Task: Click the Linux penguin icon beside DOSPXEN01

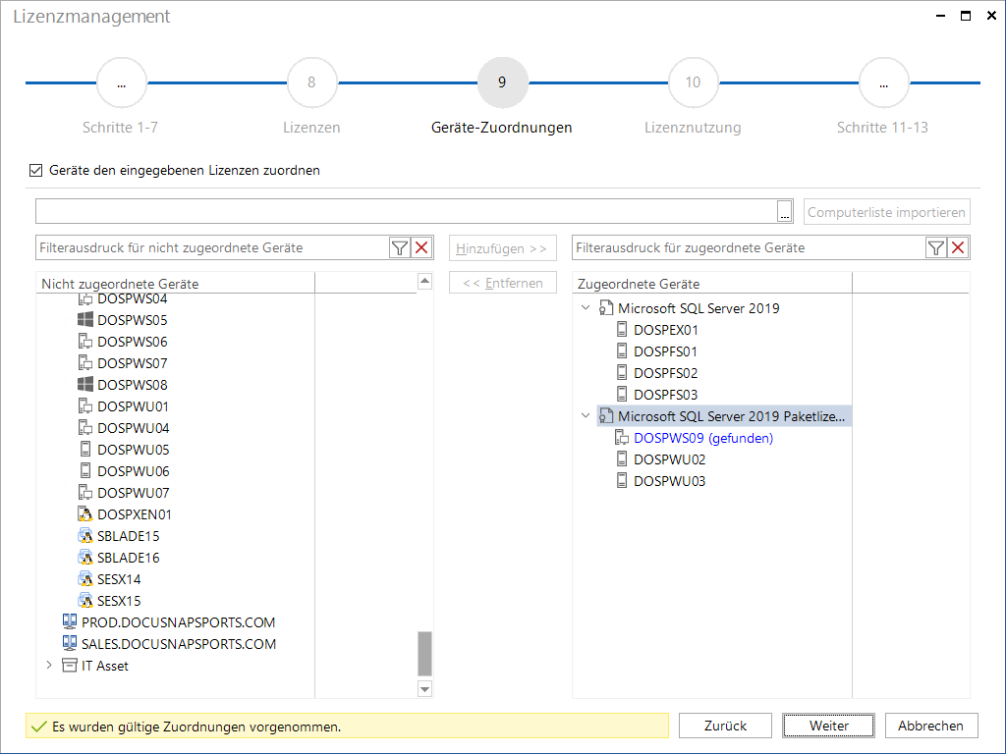Action: tap(85, 513)
